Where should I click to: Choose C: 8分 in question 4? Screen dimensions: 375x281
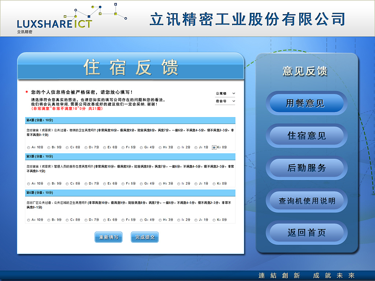tap(67, 147)
